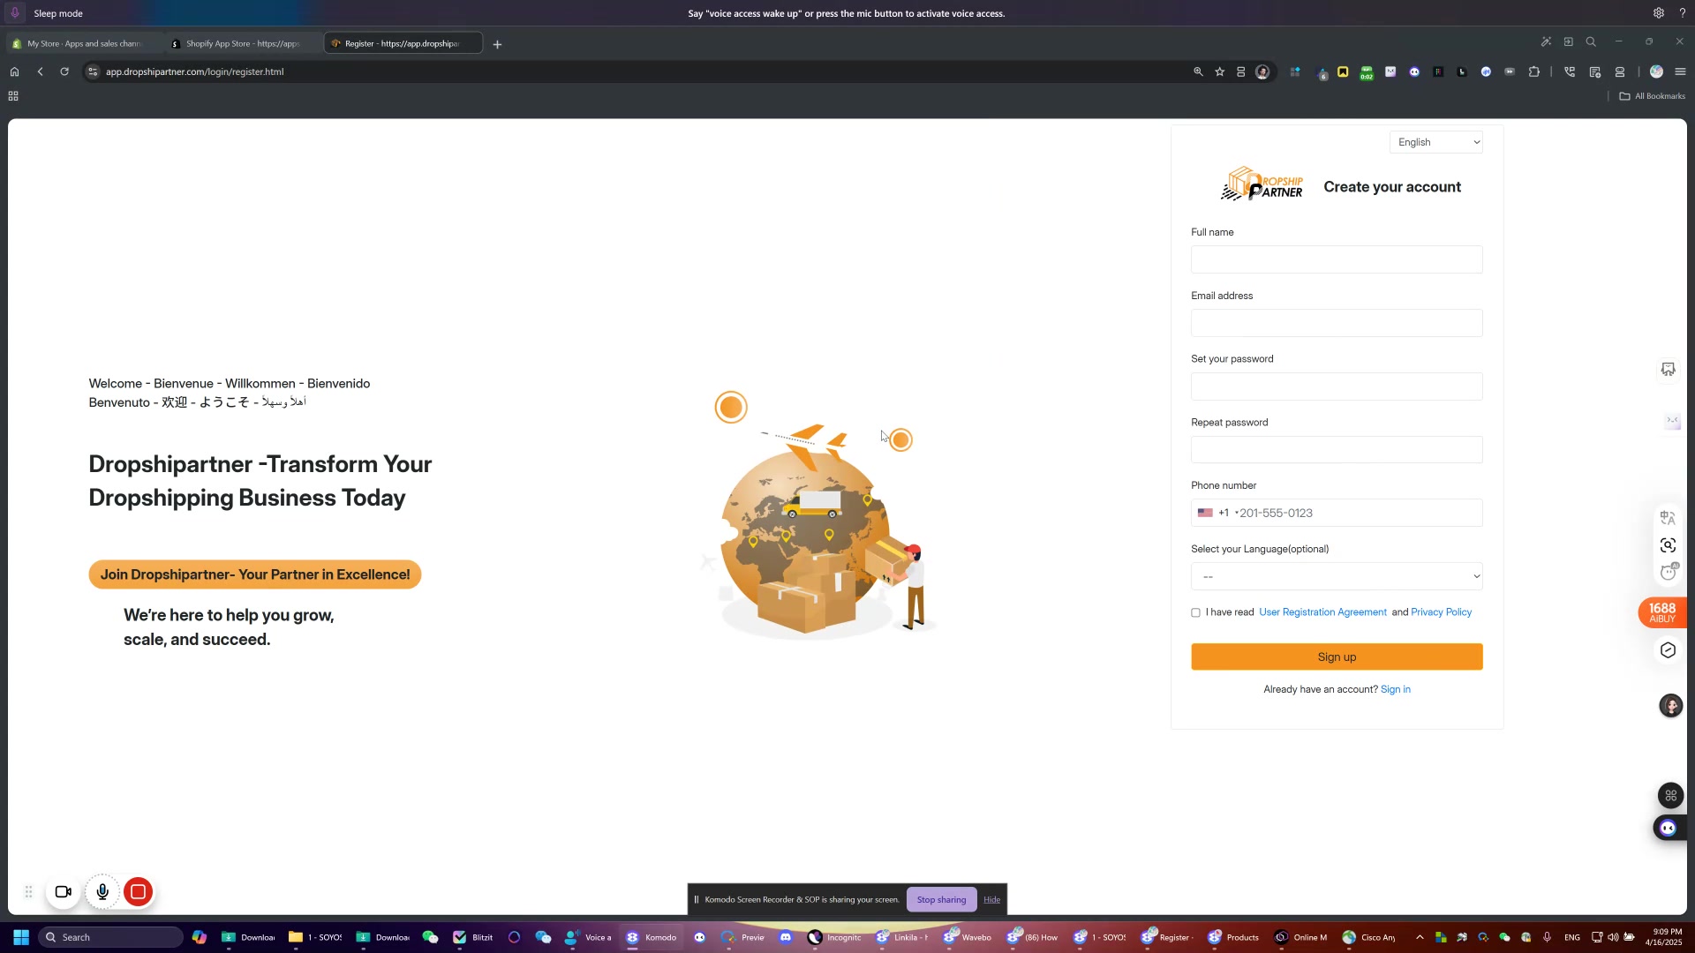Switch to the Shopify App Store tab

point(243,43)
